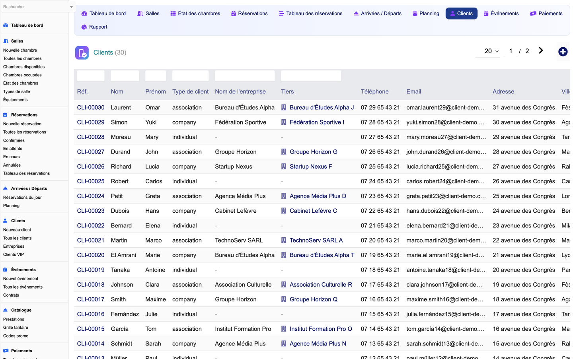Open Groupe Horizon Q tiers link

[314, 299]
